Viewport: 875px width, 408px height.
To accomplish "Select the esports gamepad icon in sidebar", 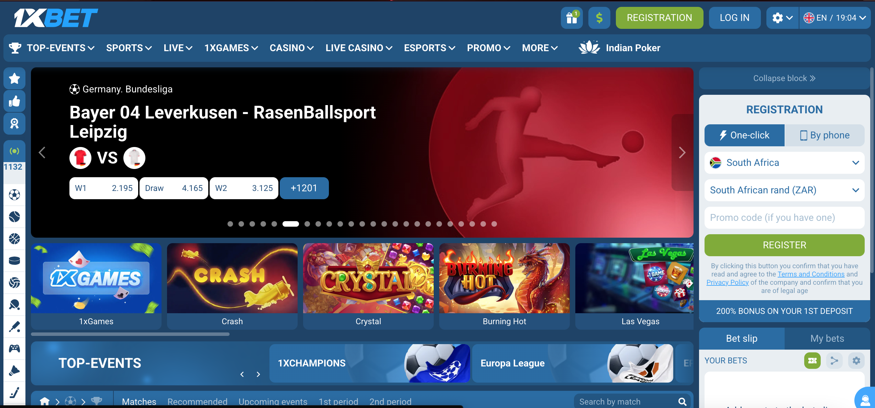I will point(14,349).
